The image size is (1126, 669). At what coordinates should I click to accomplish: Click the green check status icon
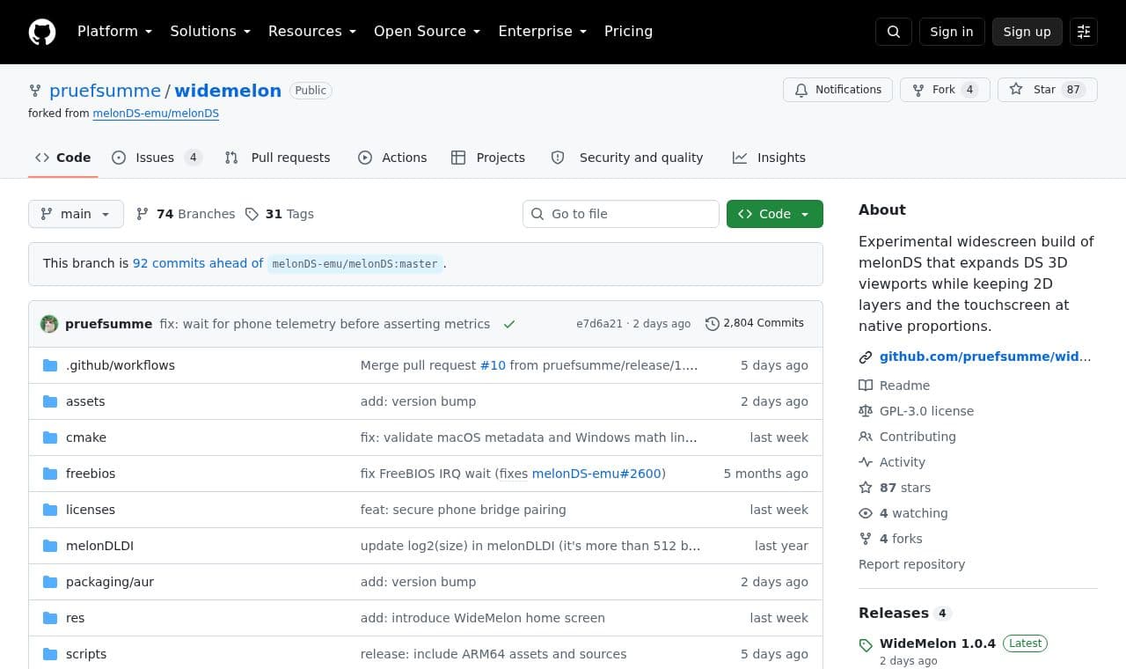[509, 324]
